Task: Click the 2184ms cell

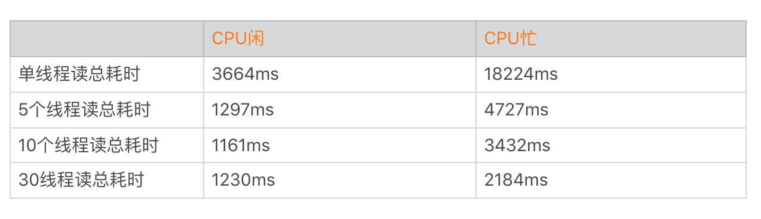Action: [x=516, y=180]
